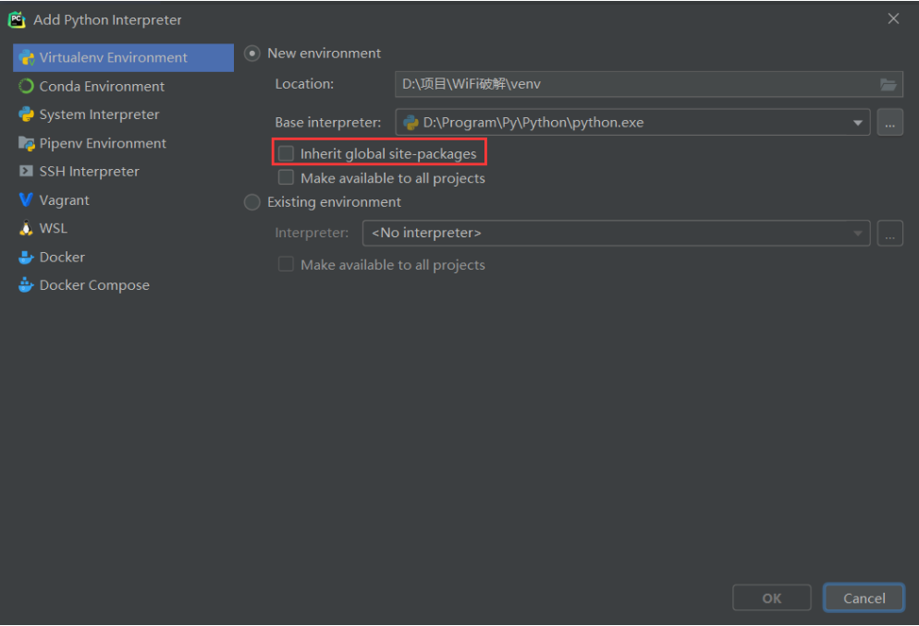919x626 pixels.
Task: Click the Add Python Interpreter title text
Action: click(107, 20)
